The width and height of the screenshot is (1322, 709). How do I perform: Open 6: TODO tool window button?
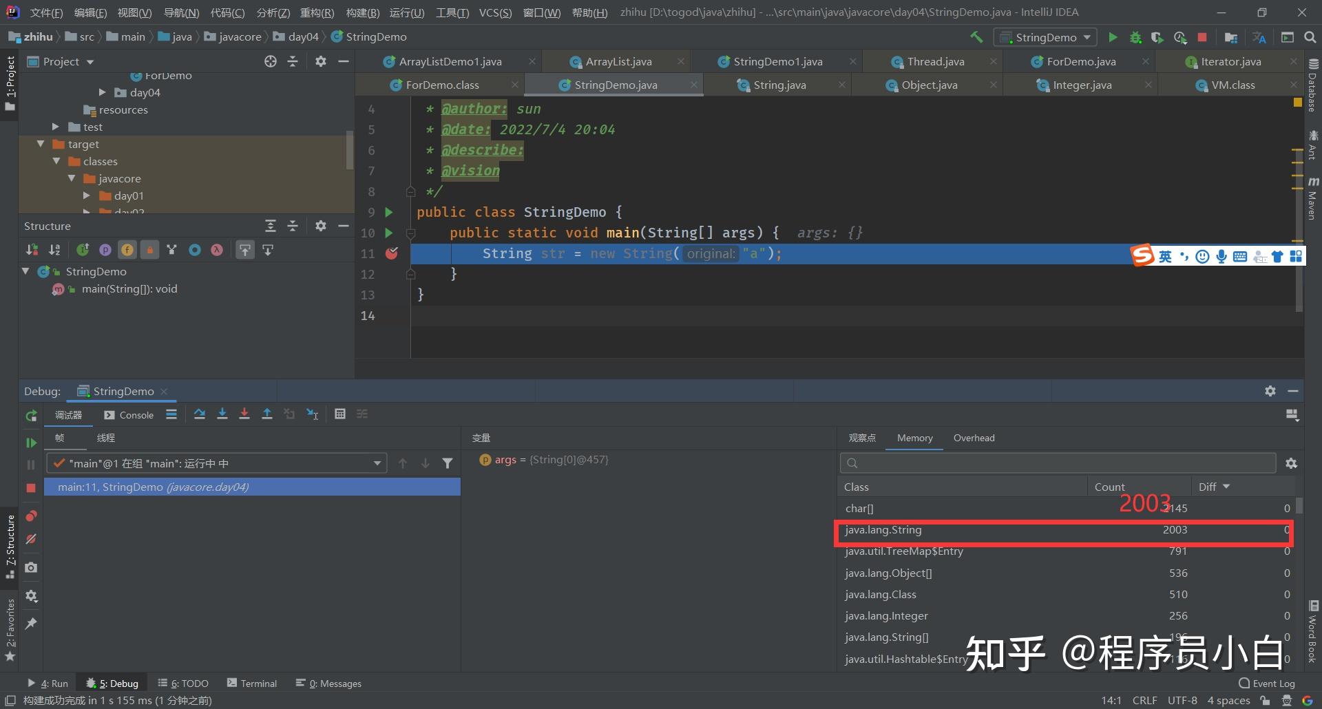(x=183, y=684)
